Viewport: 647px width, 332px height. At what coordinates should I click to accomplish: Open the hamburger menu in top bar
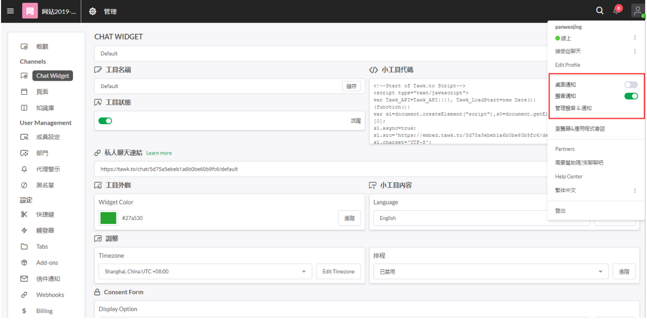[x=10, y=11]
